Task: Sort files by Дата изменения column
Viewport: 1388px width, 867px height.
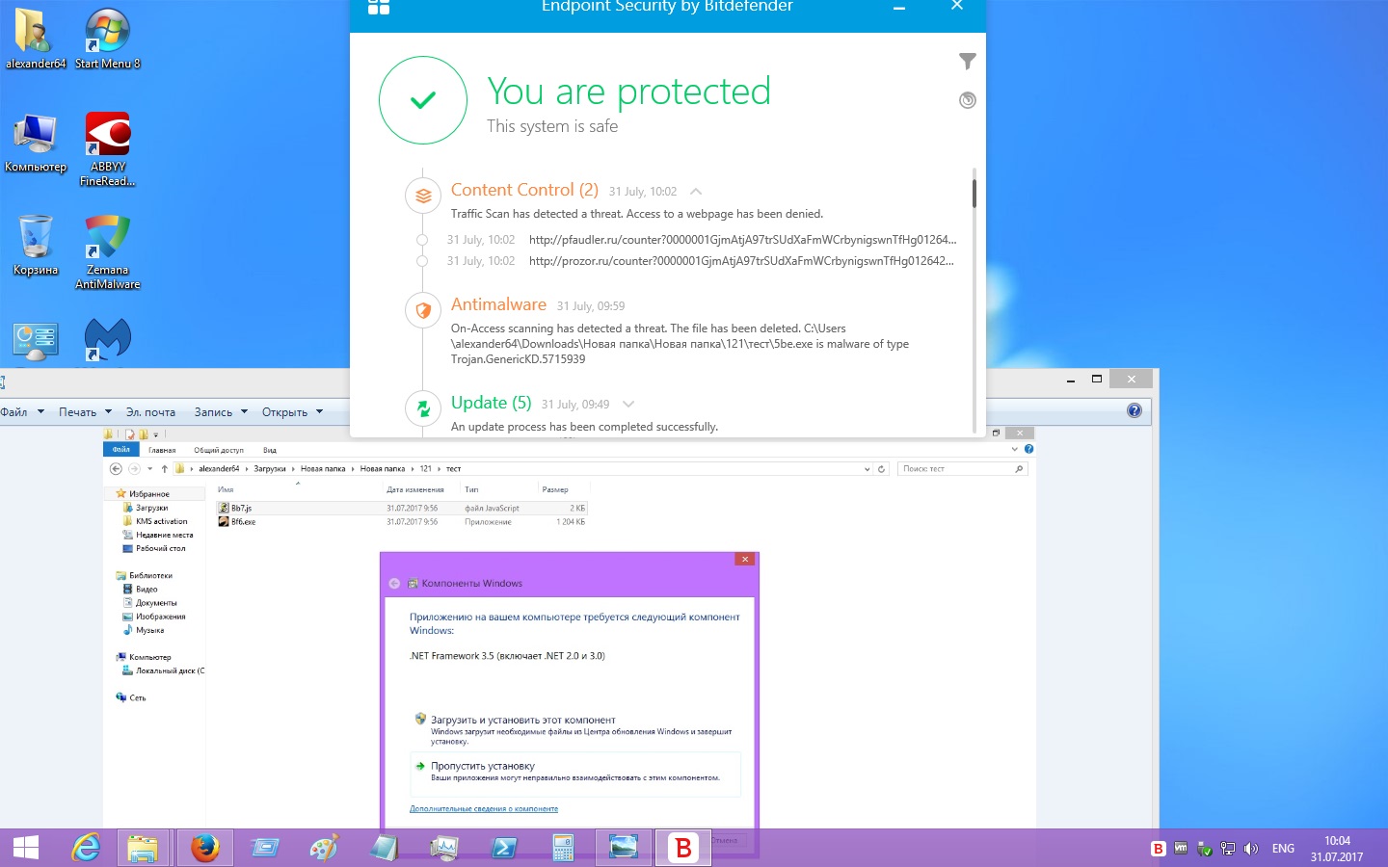Action: pyautogui.click(x=415, y=489)
